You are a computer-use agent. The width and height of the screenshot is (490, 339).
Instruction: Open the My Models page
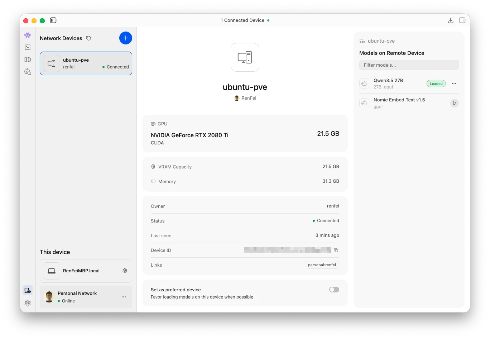28,59
